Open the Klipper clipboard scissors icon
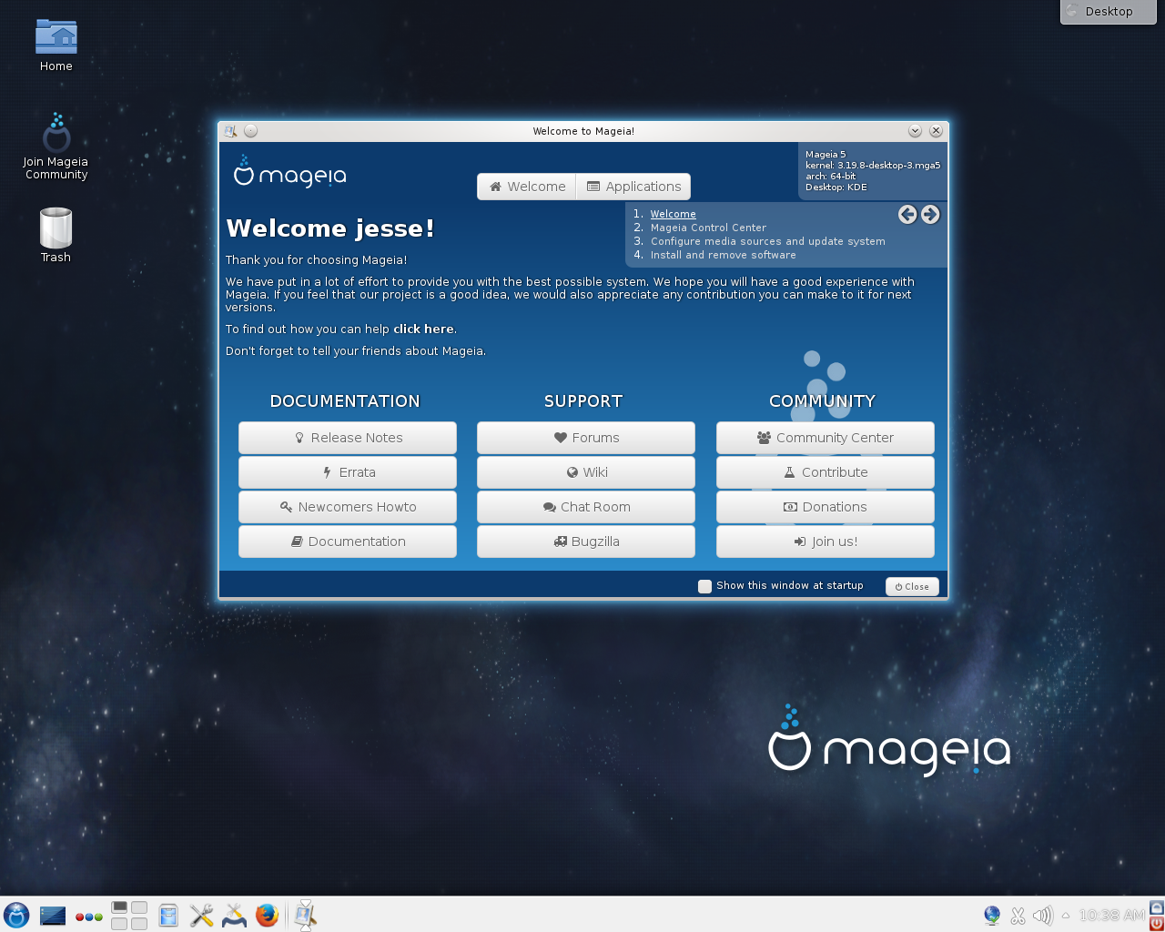The image size is (1165, 932). pos(1018,916)
